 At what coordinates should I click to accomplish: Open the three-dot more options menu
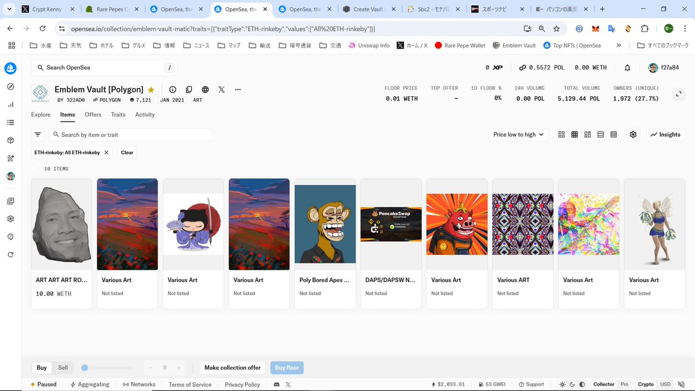coord(237,90)
